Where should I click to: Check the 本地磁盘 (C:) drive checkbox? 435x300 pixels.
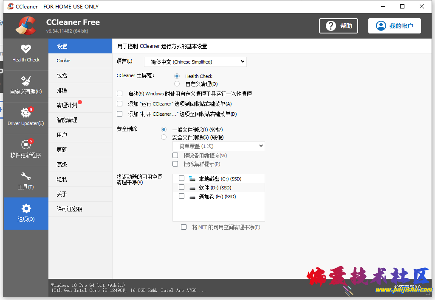pos(181,178)
